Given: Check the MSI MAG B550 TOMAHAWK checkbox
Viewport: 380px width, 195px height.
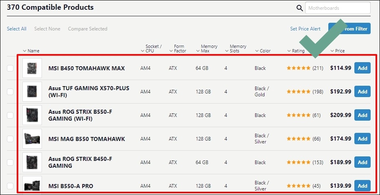Looking at the screenshot, I should 10,139.
